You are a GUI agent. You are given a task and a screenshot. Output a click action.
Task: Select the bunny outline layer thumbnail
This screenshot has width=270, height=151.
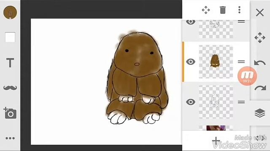coord(216,102)
